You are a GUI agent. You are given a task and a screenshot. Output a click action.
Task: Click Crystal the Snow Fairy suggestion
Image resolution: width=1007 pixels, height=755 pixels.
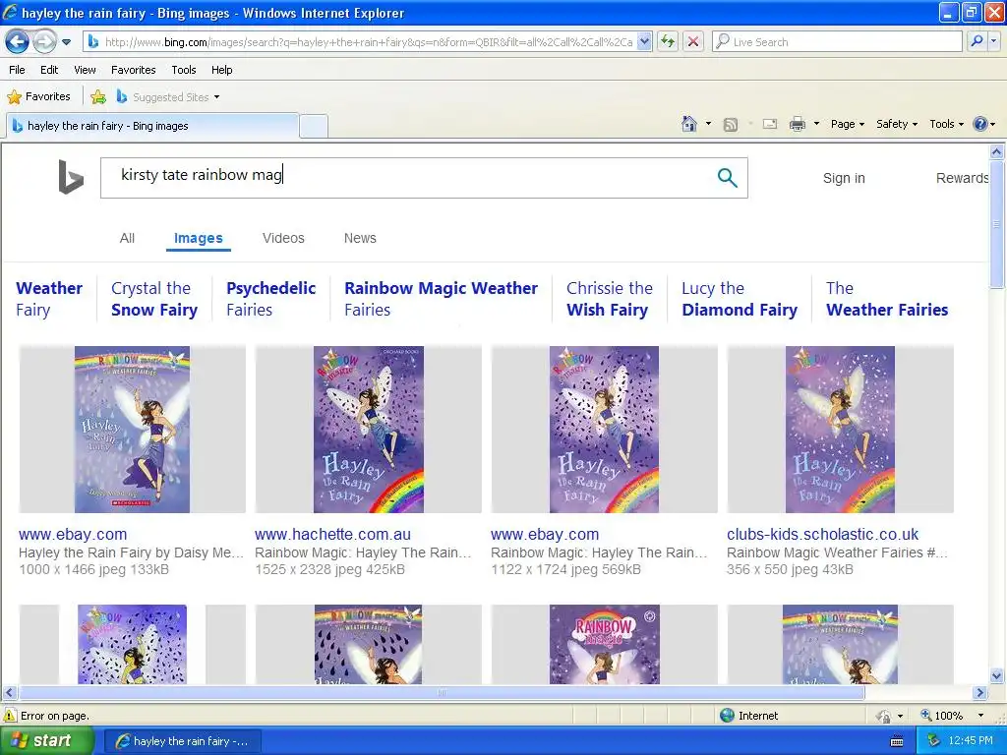point(154,299)
